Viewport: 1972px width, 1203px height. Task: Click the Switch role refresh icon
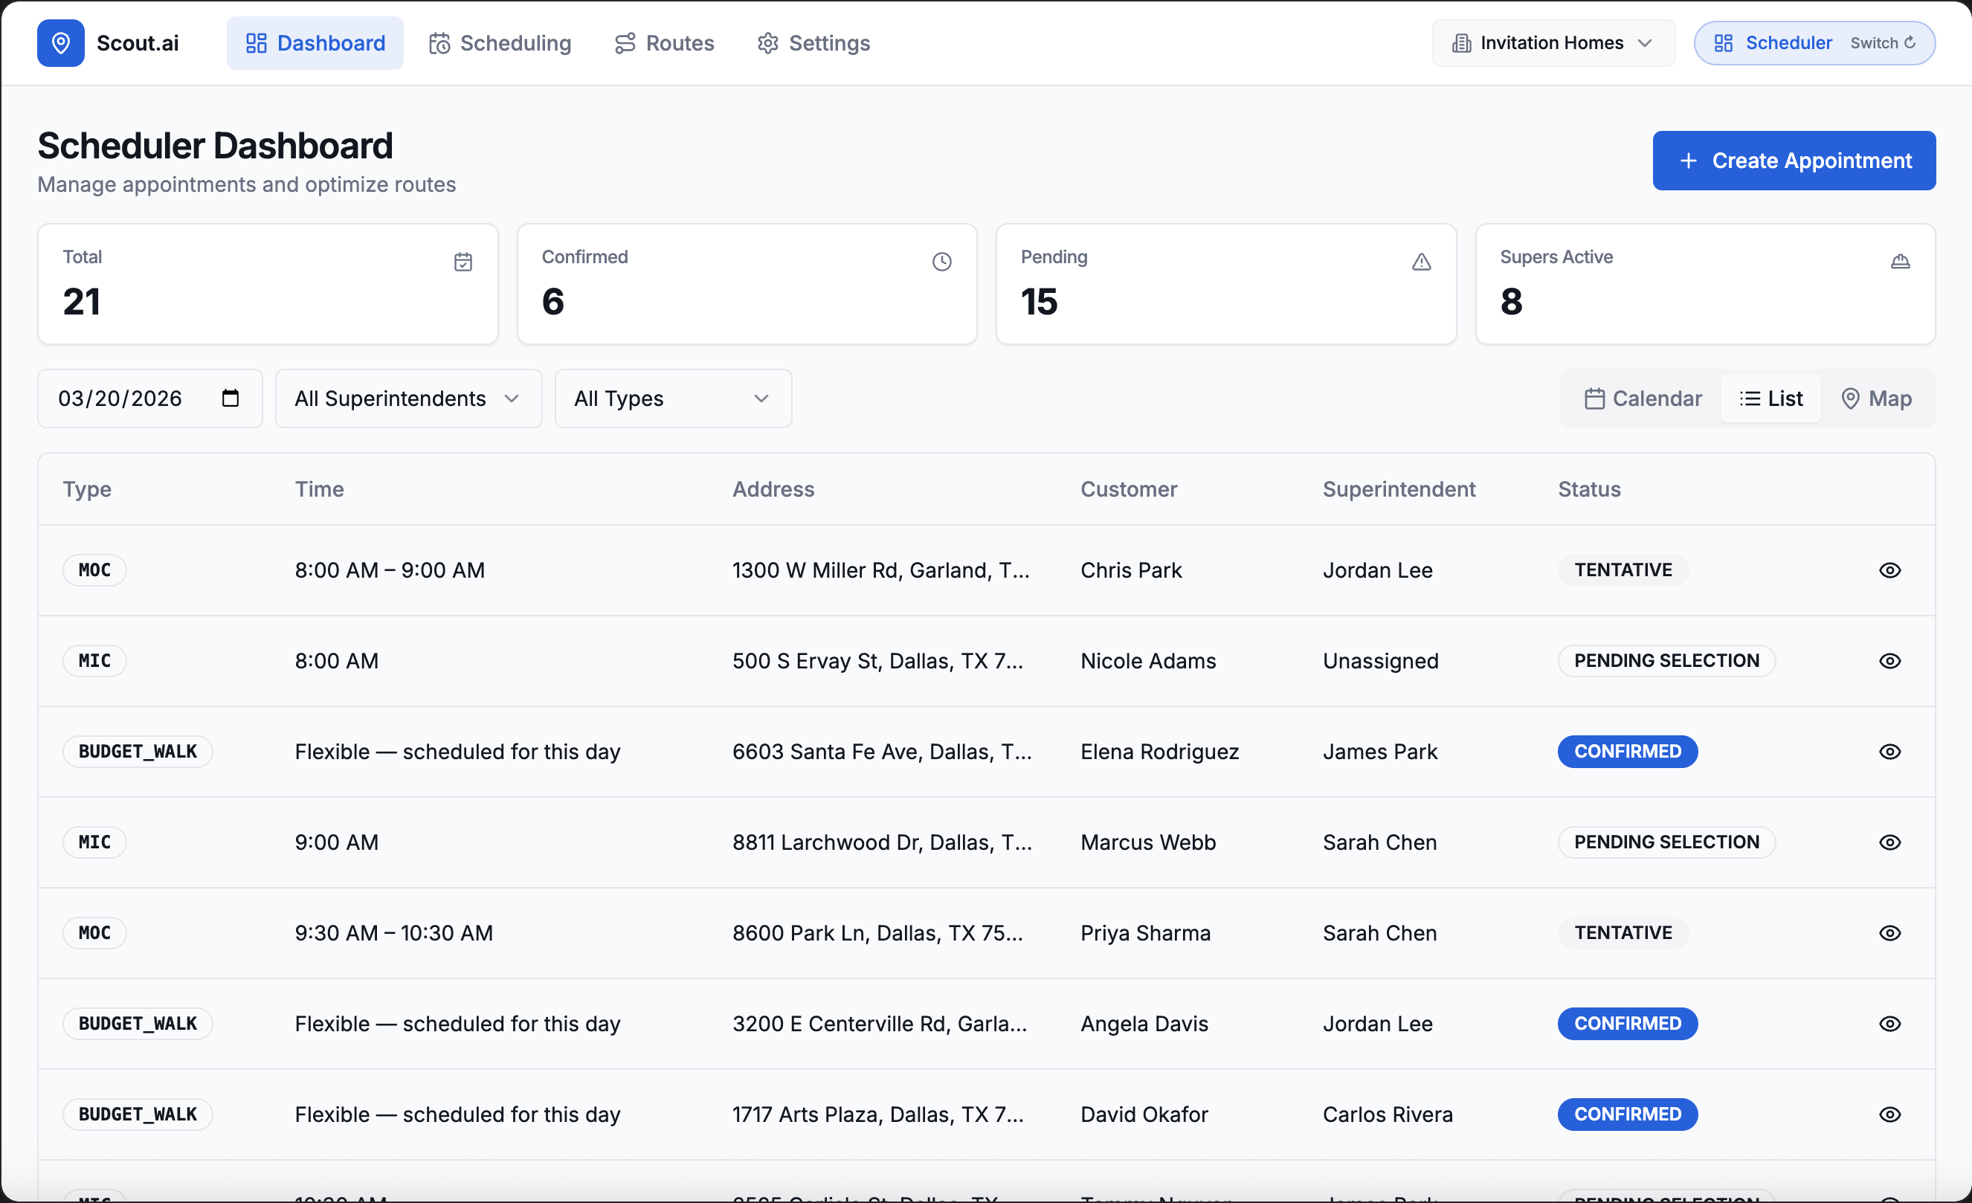(1910, 43)
